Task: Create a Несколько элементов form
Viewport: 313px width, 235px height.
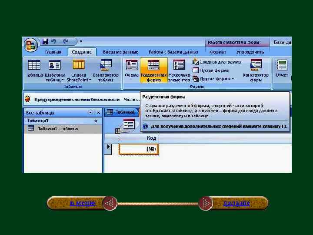Action: click(179, 71)
